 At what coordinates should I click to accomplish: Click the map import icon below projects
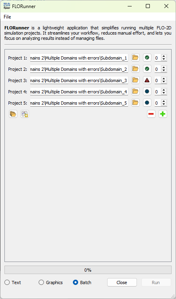pyautogui.click(x=25, y=114)
